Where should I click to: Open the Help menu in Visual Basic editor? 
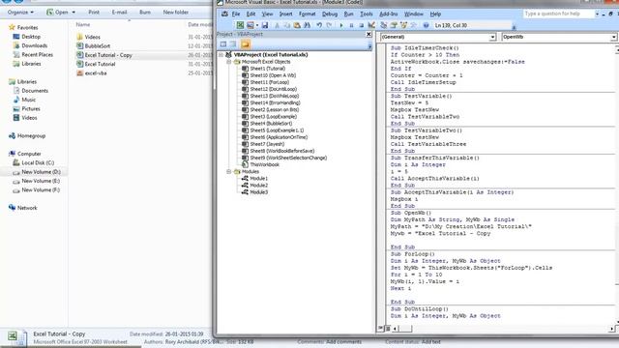click(x=435, y=14)
